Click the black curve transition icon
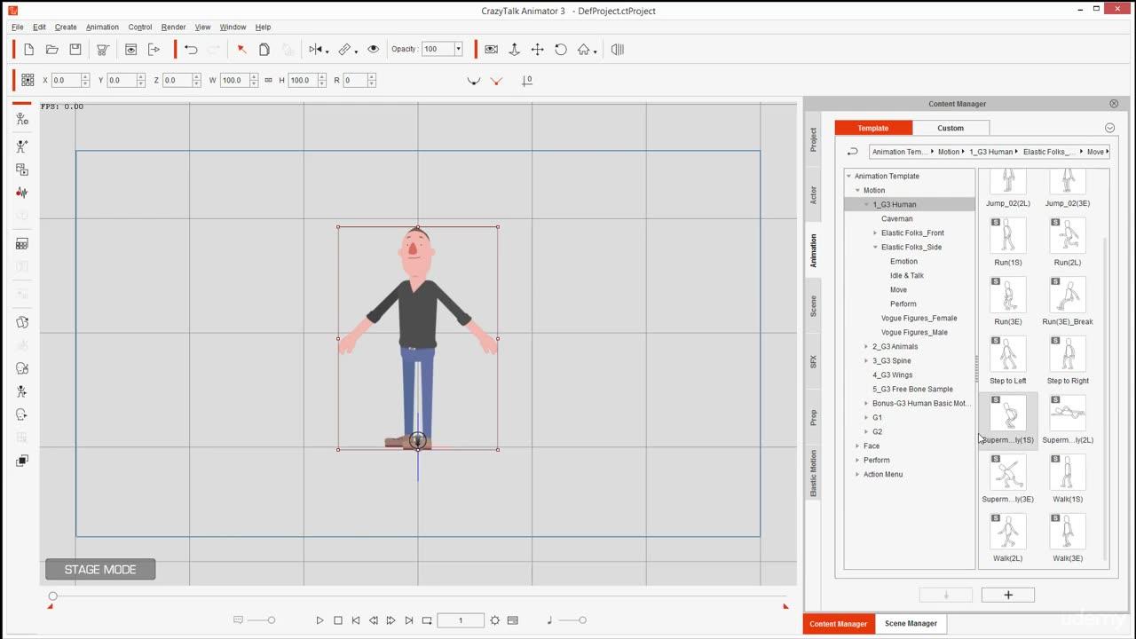This screenshot has width=1136, height=639. click(x=474, y=81)
